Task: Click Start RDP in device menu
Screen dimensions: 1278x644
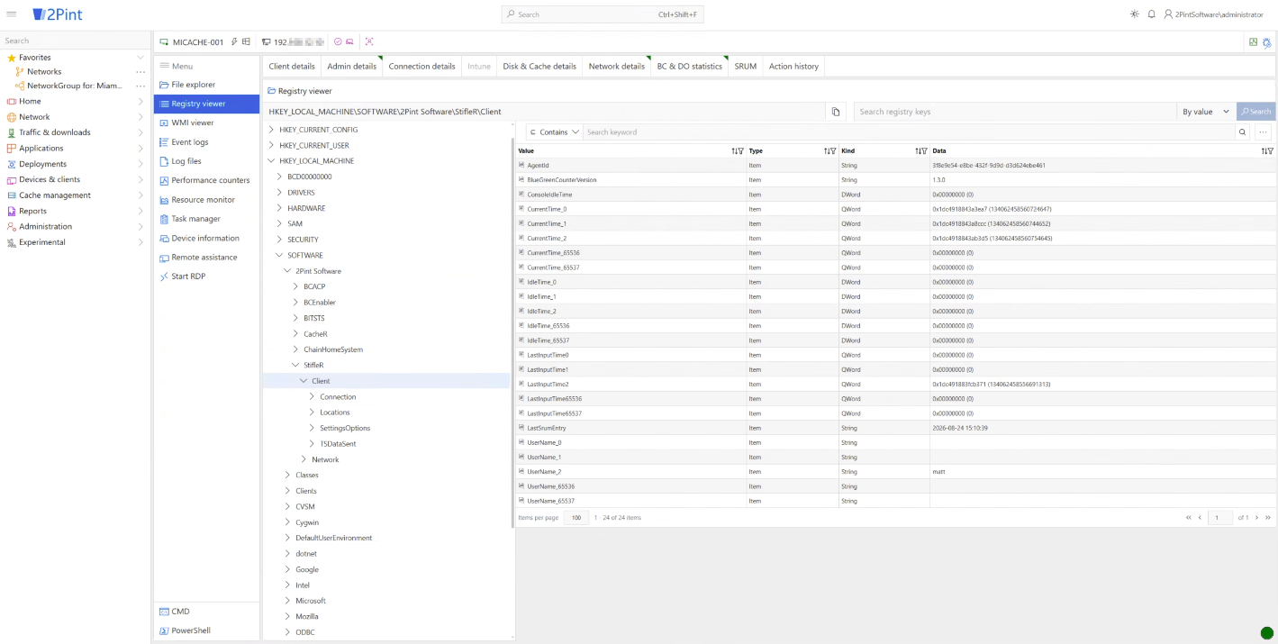Action: click(206, 277)
